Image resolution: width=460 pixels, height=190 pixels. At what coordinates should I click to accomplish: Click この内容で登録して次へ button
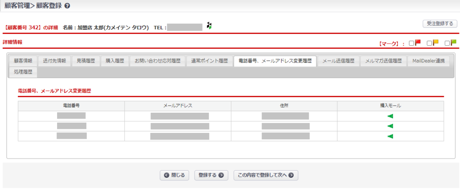(x=266, y=175)
